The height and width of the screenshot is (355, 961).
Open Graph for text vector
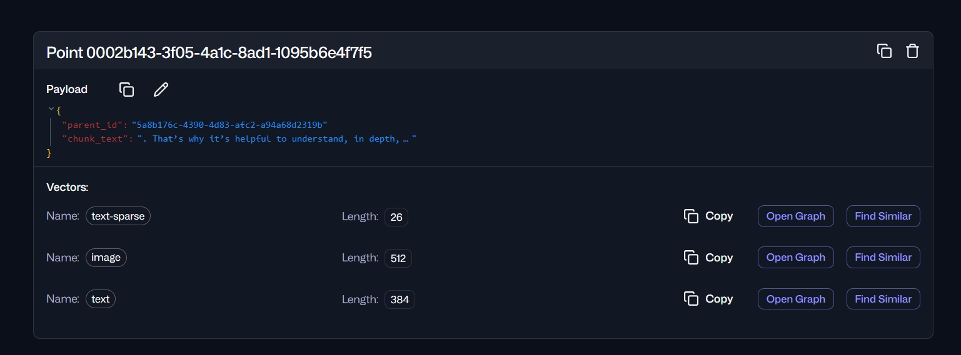pyautogui.click(x=795, y=299)
